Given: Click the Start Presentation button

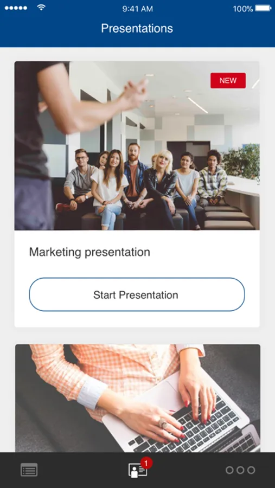Looking at the screenshot, I should pos(137,294).
